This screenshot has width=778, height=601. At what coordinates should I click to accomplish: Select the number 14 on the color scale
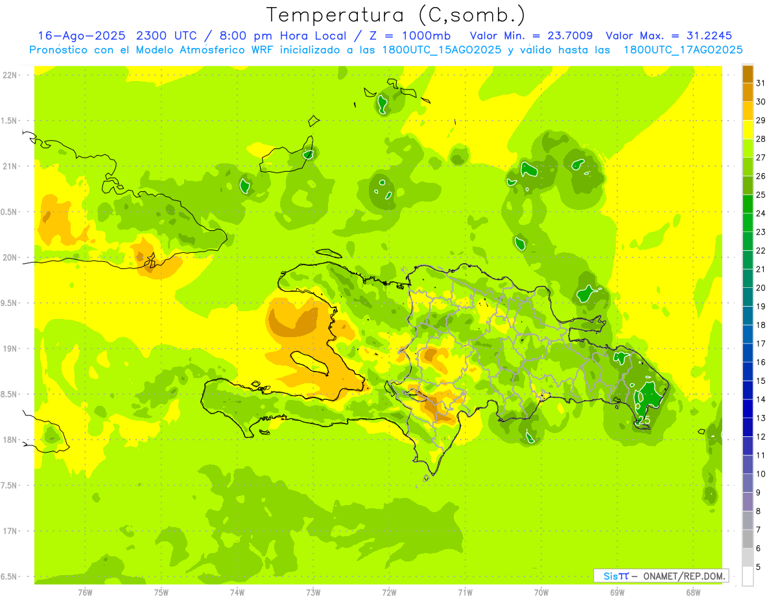[x=761, y=399]
